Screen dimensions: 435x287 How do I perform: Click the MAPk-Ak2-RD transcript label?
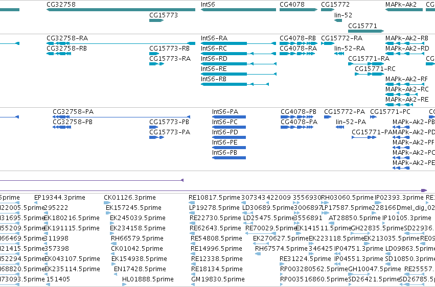click(407, 49)
